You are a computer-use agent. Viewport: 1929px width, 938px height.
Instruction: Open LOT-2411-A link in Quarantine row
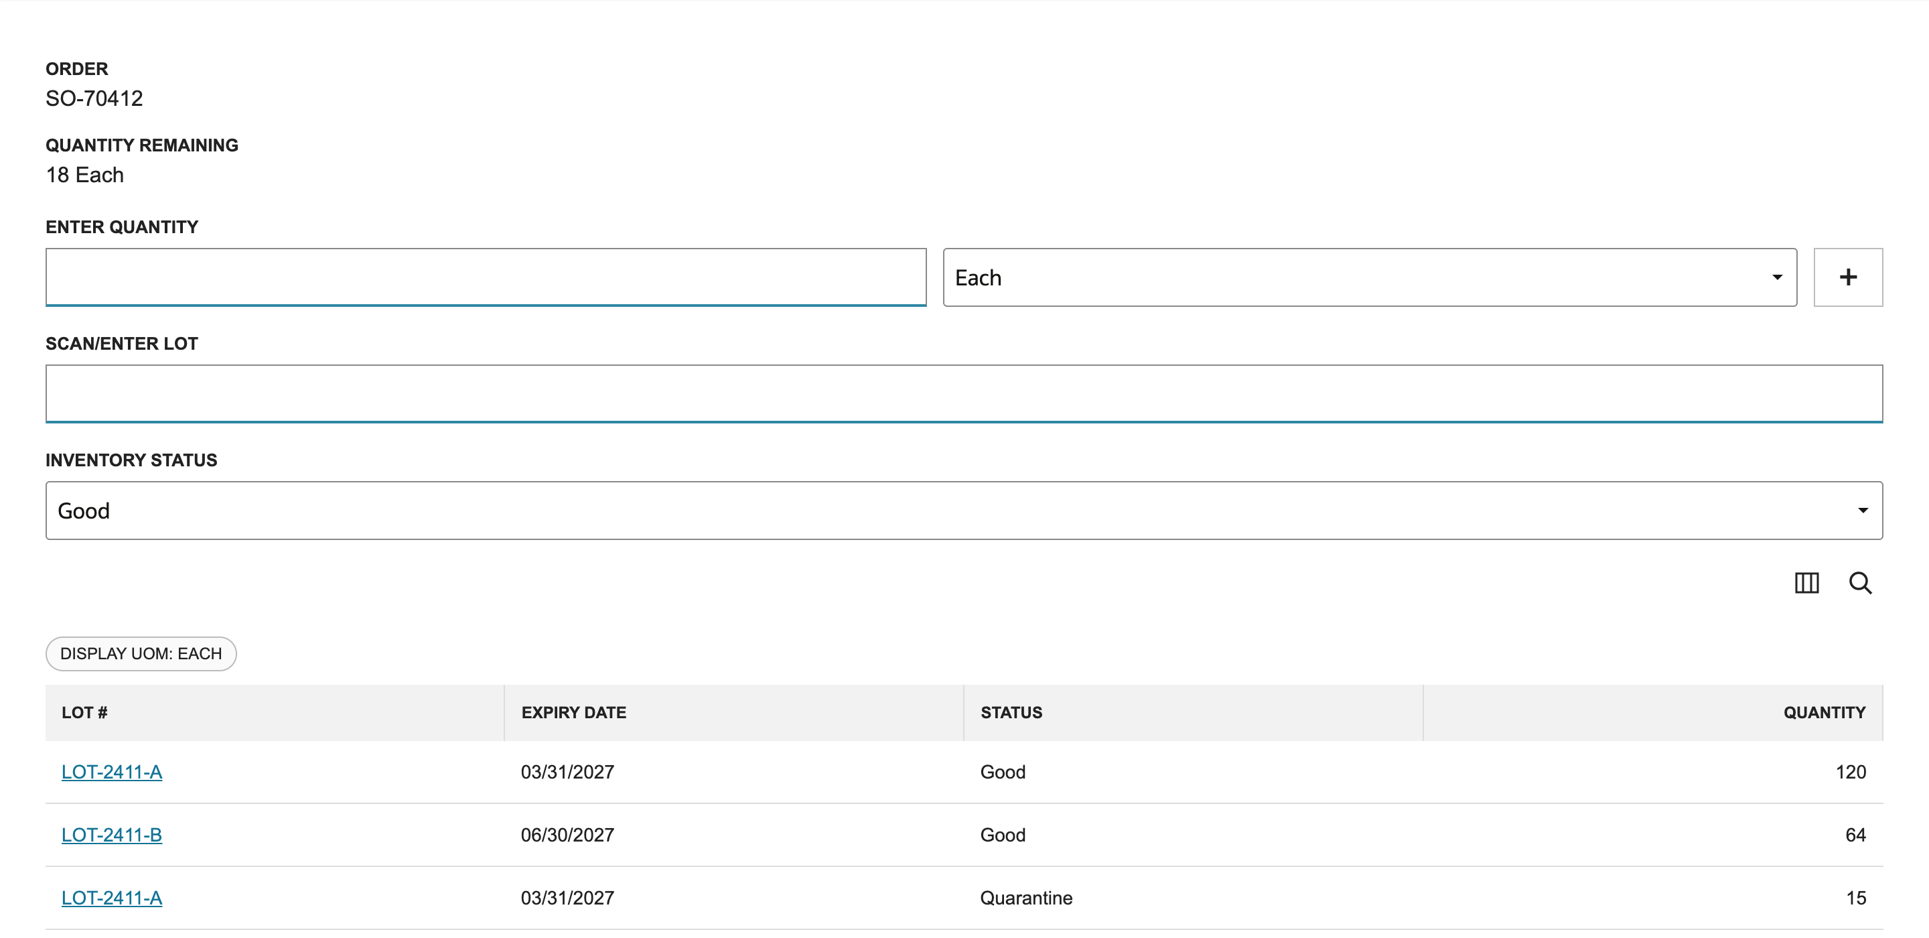click(x=112, y=898)
